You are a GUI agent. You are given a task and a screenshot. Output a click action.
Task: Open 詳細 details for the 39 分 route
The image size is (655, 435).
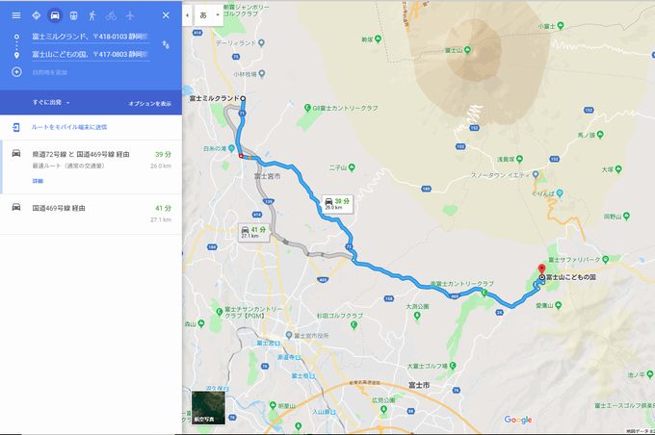click(x=38, y=181)
